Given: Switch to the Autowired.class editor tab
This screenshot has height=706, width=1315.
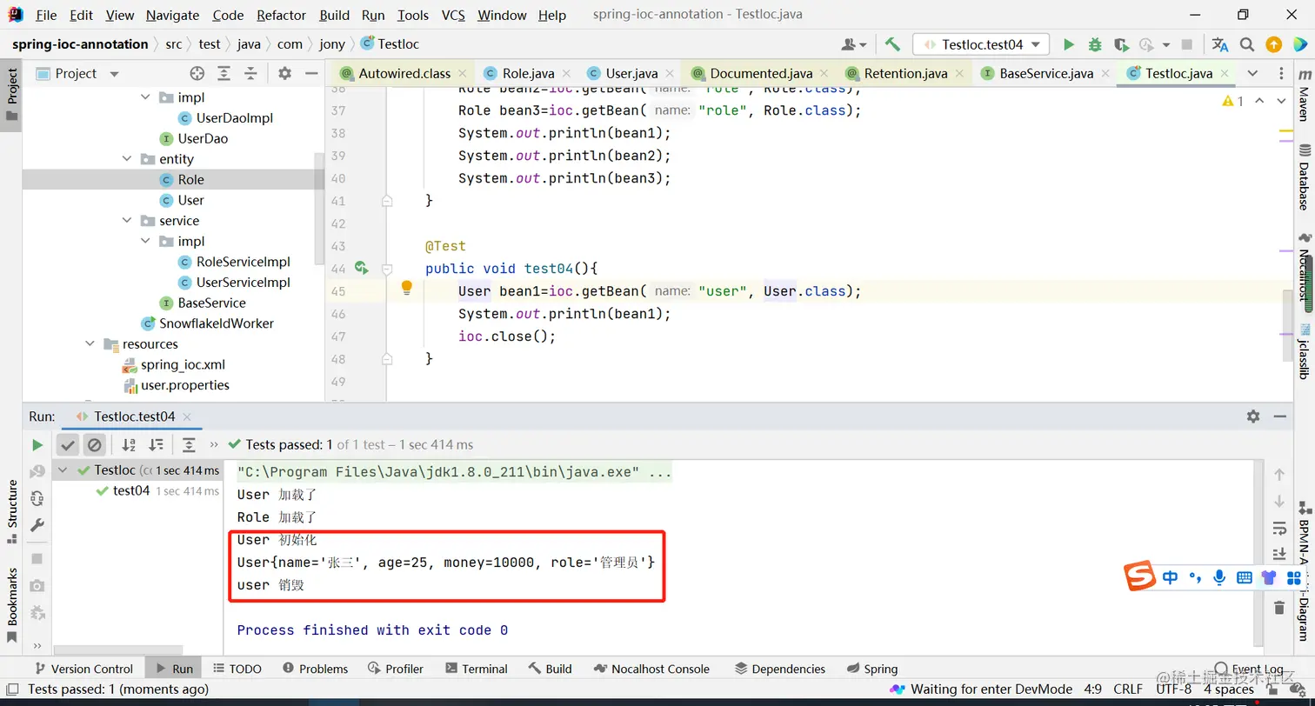Looking at the screenshot, I should [x=404, y=74].
